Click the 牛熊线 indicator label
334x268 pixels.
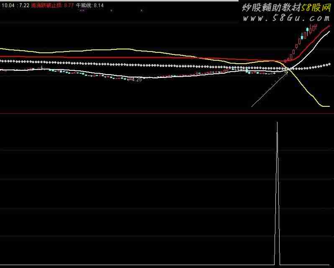pyautogui.click(x=84, y=5)
